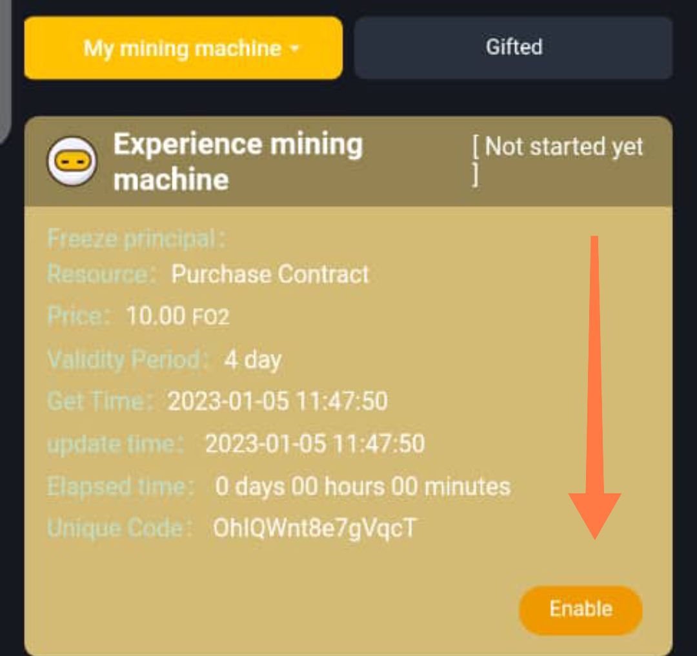Click the Validity Period 4 day label
This screenshot has width=697, height=656.
pyautogui.click(x=254, y=360)
